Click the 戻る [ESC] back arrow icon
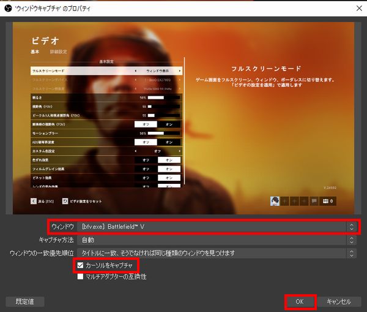 coord(34,201)
